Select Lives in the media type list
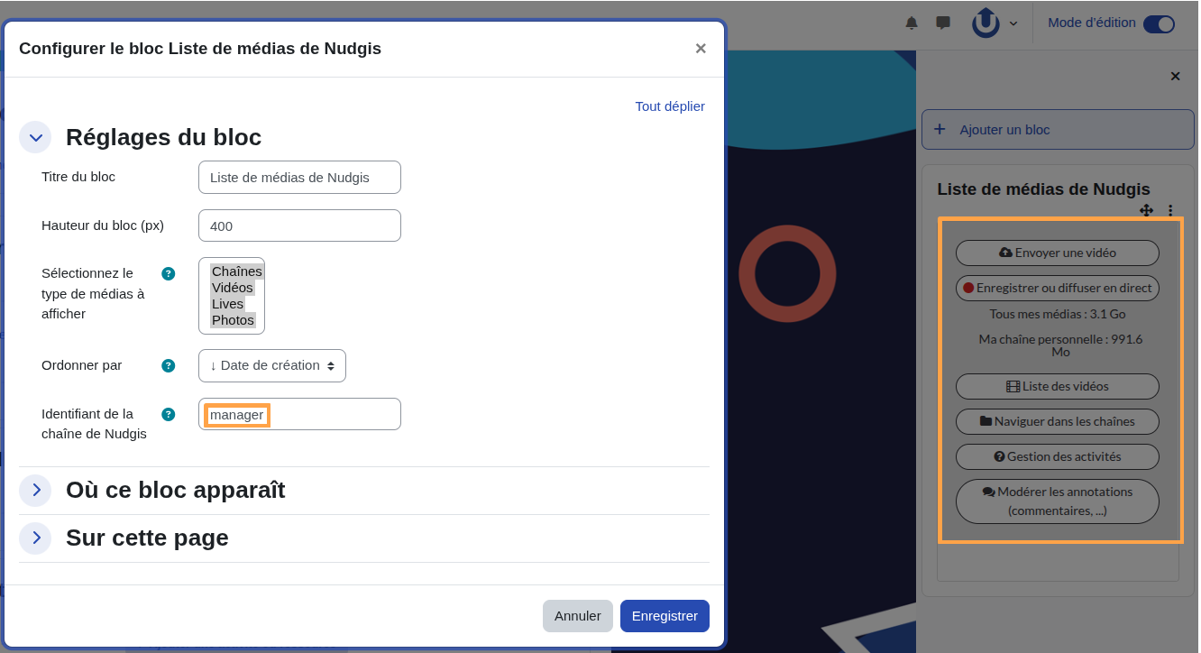 click(x=228, y=304)
